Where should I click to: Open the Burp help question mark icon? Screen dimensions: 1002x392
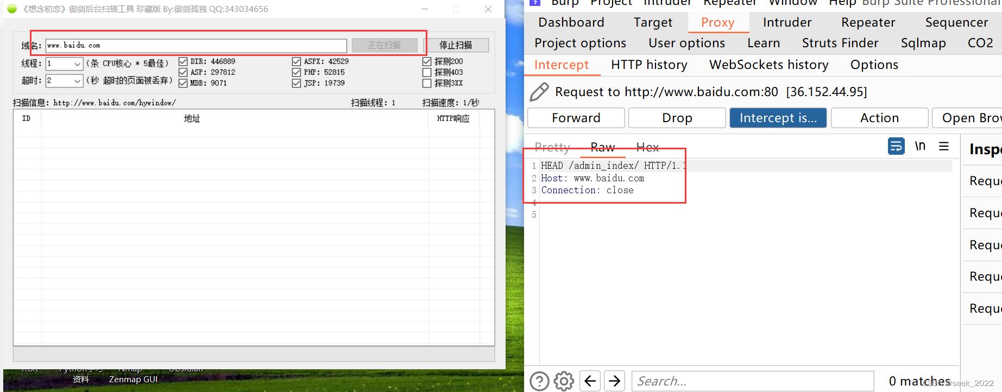[539, 381]
